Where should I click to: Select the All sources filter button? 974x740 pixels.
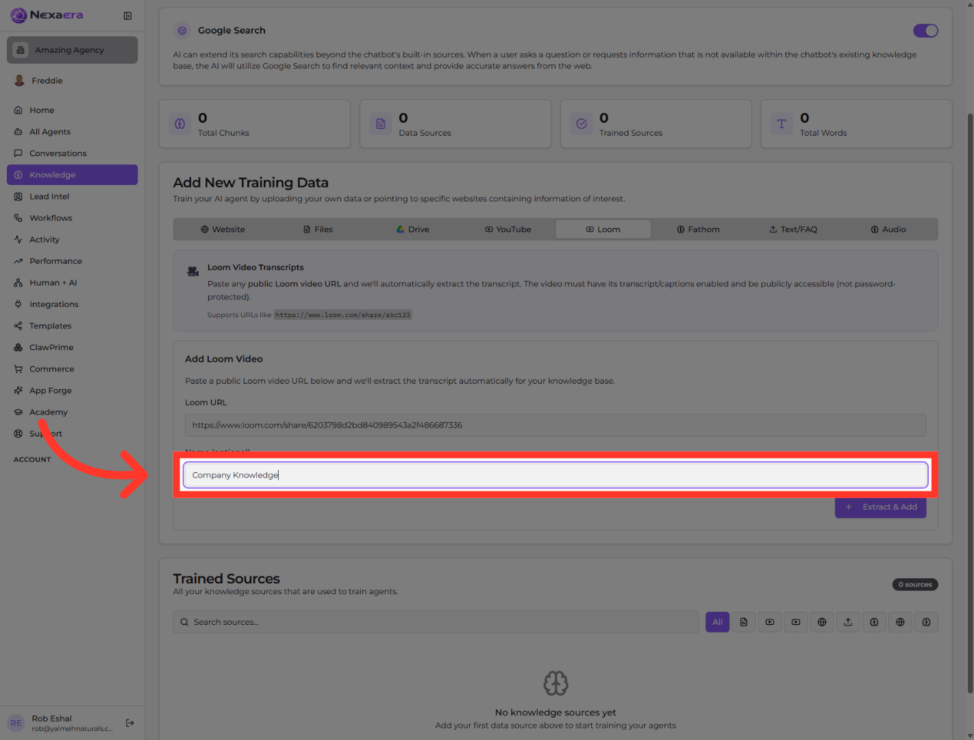click(717, 622)
